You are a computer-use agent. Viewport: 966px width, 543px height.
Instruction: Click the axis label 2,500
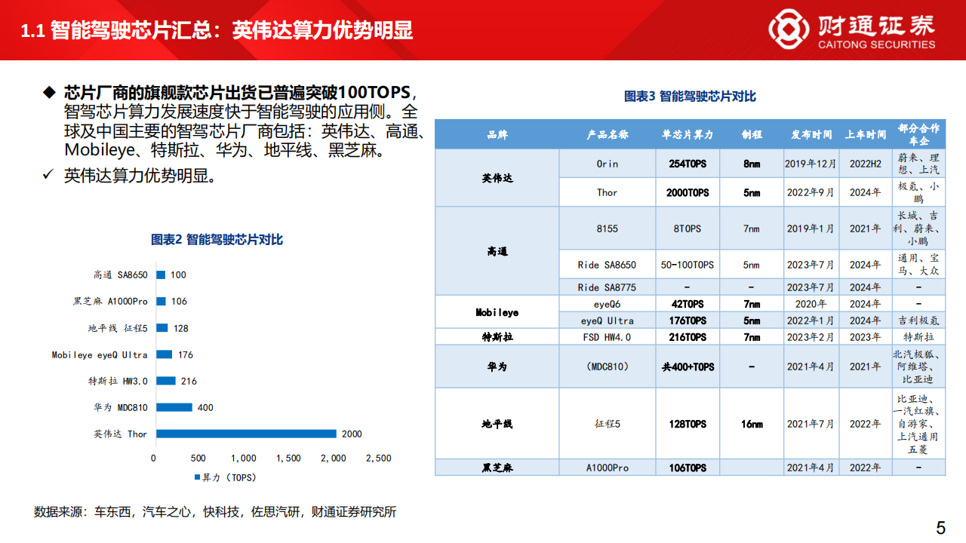point(379,458)
